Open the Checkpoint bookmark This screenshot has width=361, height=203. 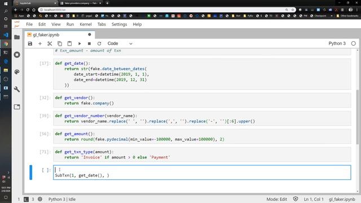point(318,16)
